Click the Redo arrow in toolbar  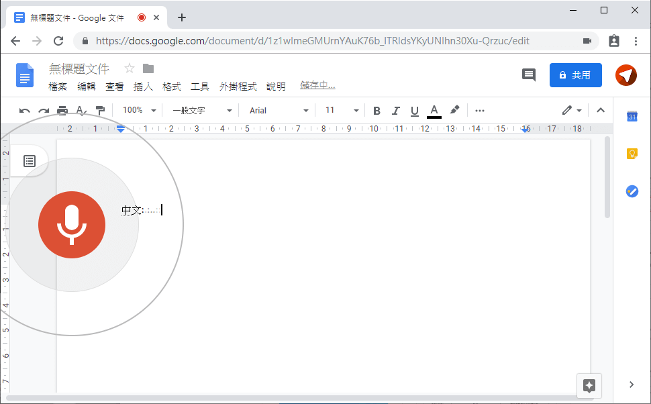44,111
